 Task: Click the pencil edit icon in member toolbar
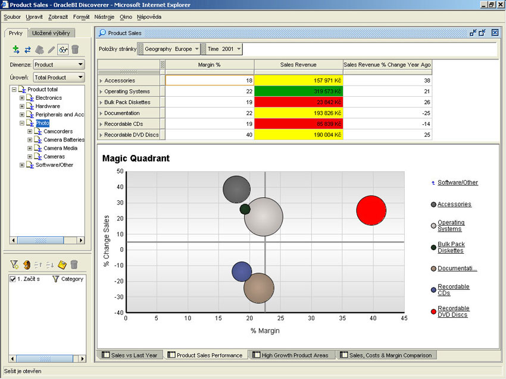(x=51, y=49)
